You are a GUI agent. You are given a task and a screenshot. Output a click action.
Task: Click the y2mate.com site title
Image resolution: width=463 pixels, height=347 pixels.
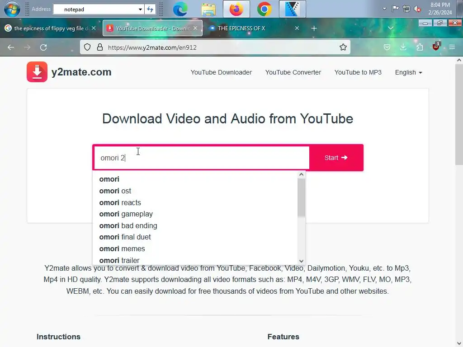coord(81,72)
